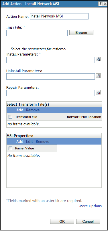Remove the selected MSI property
The height and width of the screenshot is (231, 108).
click(x=43, y=142)
